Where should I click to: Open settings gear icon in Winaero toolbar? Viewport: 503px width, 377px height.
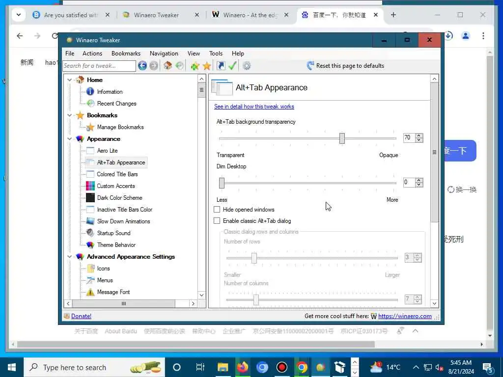click(247, 66)
